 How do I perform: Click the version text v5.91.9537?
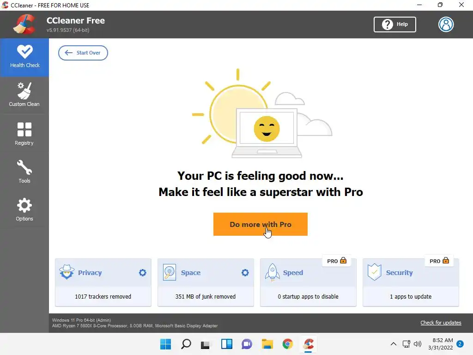point(68,30)
